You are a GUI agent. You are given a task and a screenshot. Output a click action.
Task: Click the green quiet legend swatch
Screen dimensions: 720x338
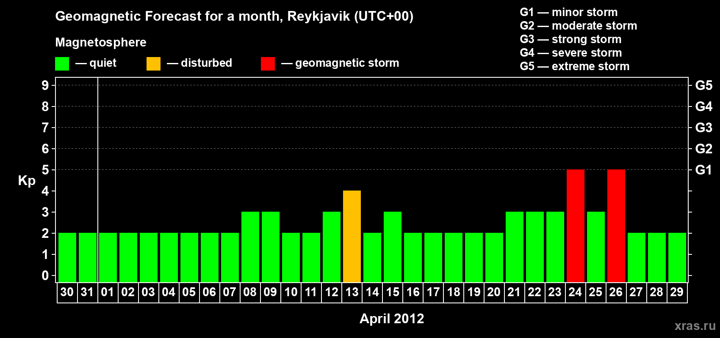pos(62,64)
